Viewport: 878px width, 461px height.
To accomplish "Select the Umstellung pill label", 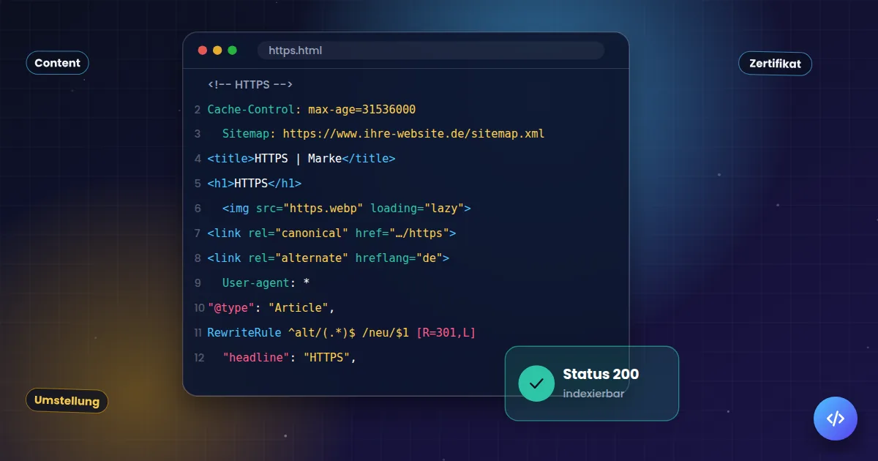I will pyautogui.click(x=67, y=400).
